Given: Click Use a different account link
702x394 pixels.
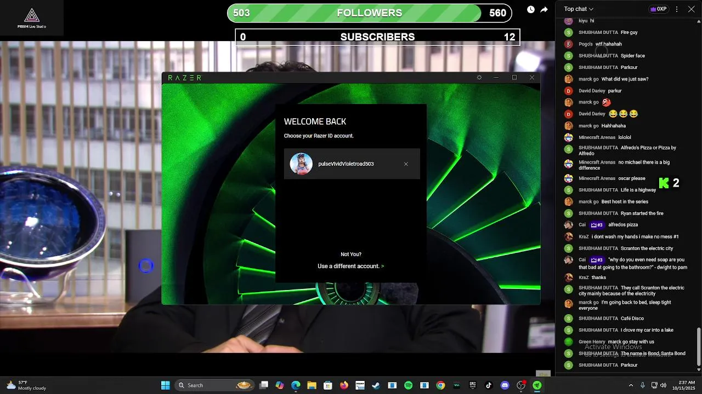Looking at the screenshot, I should point(351,266).
